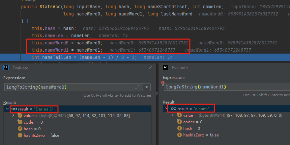Select "hashIsZero = false" in right dialog
The height and width of the screenshot is (145, 290).
(x=201, y=135)
